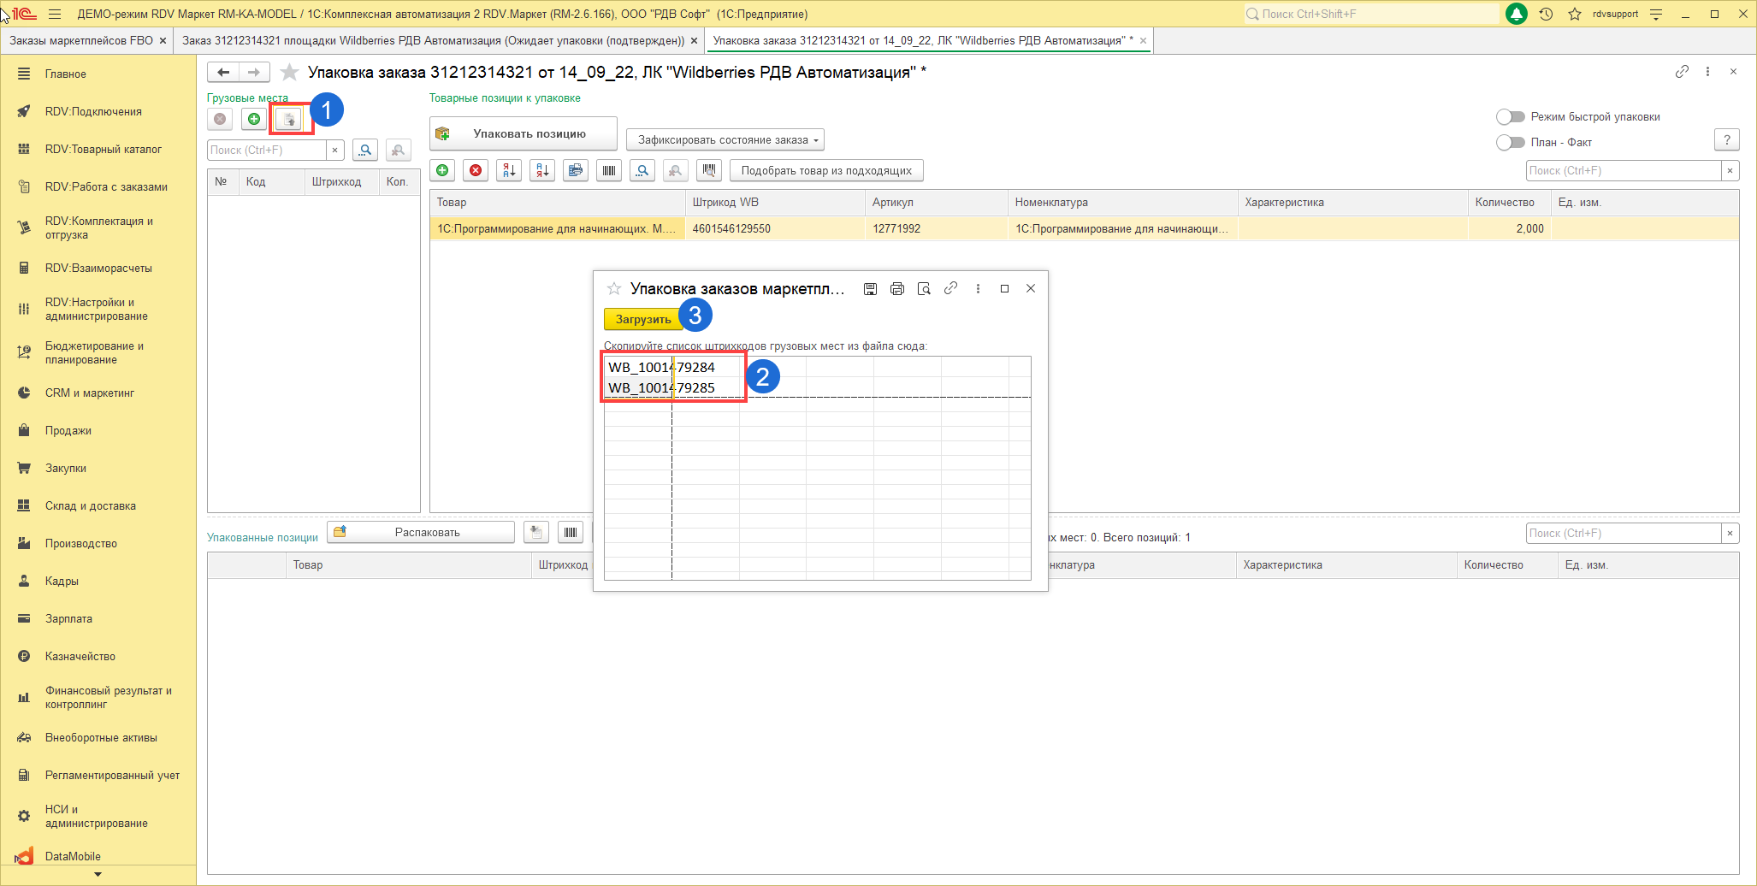Enable Режим быстрой упаковки toggle
This screenshot has height=886, width=1757.
click(1511, 117)
